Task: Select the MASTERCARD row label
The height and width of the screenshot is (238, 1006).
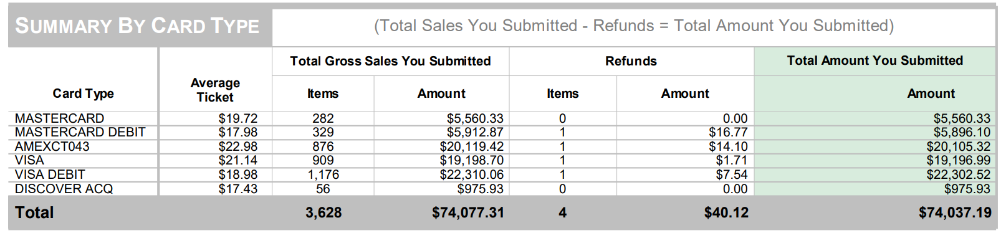Action: pos(60,118)
